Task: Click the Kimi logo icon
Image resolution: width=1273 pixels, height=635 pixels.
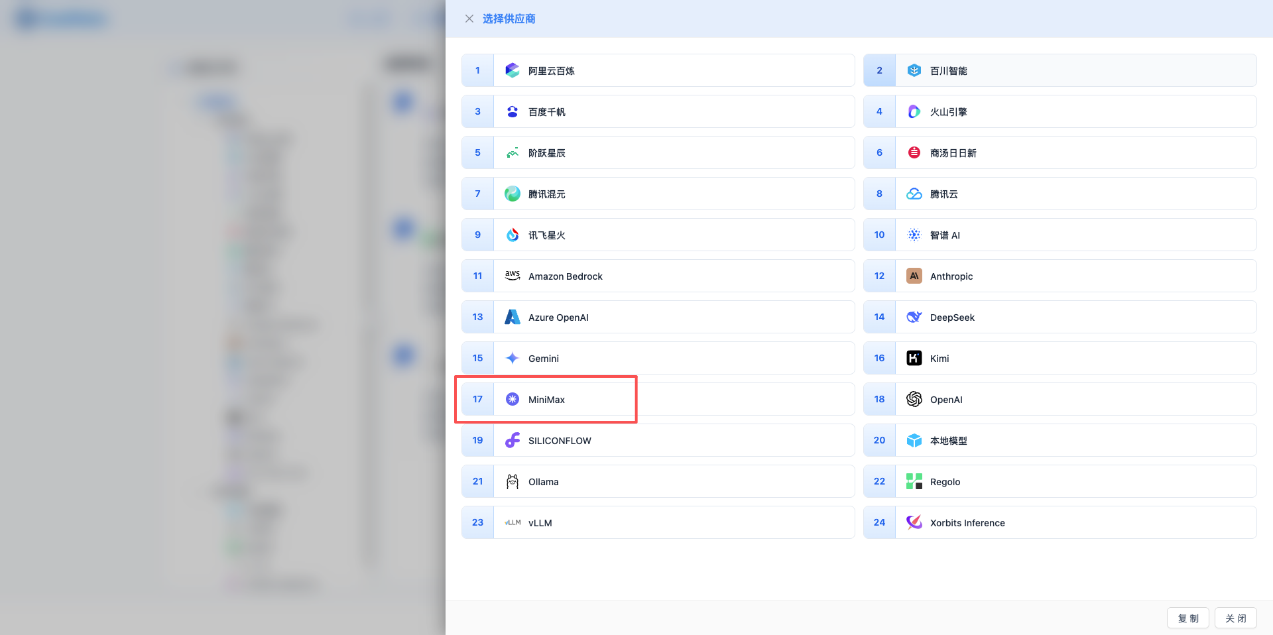Action: (914, 358)
